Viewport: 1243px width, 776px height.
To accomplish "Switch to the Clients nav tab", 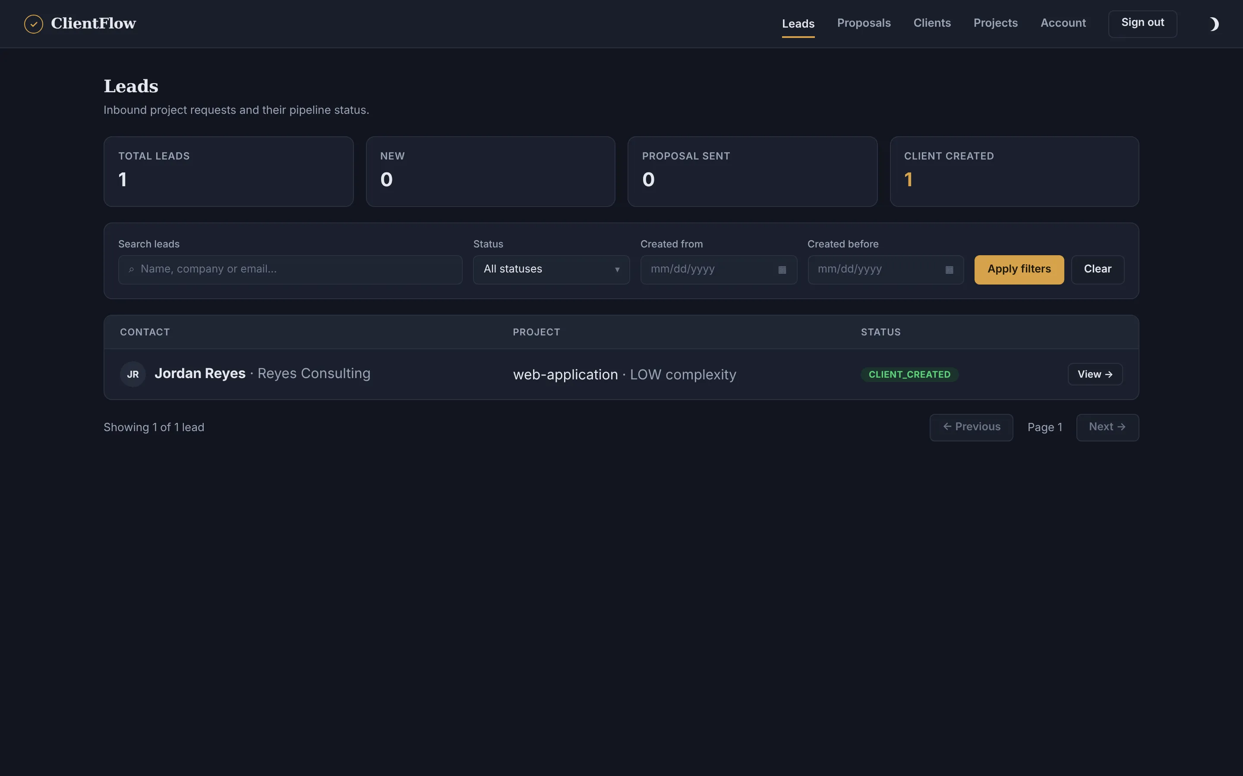I will point(932,23).
